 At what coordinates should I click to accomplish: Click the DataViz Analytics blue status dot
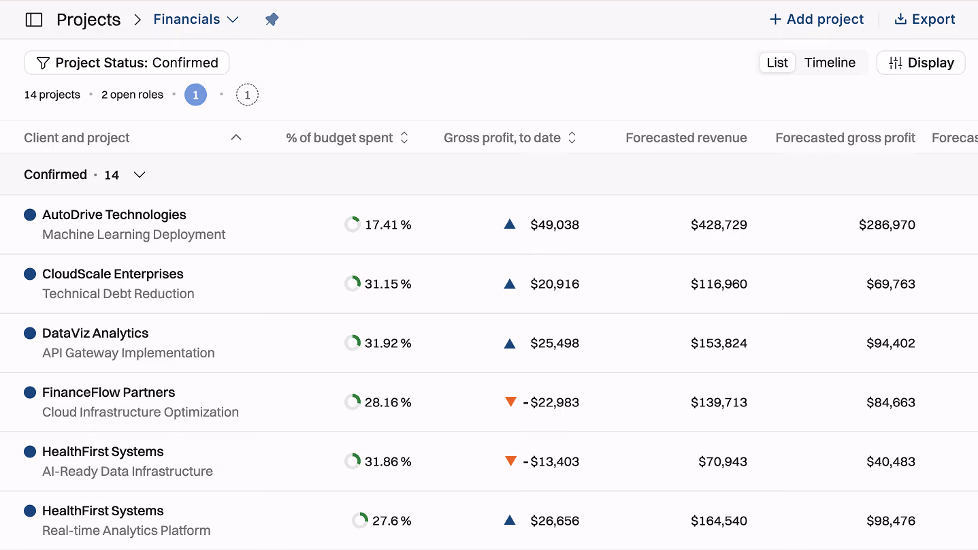(x=30, y=333)
